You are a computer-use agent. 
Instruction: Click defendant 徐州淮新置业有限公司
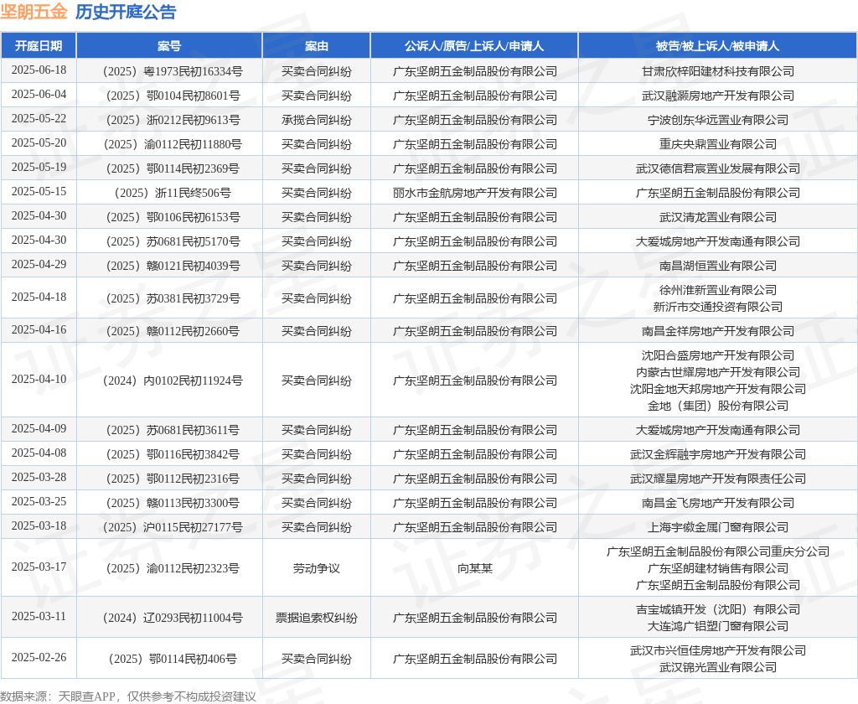(x=718, y=290)
